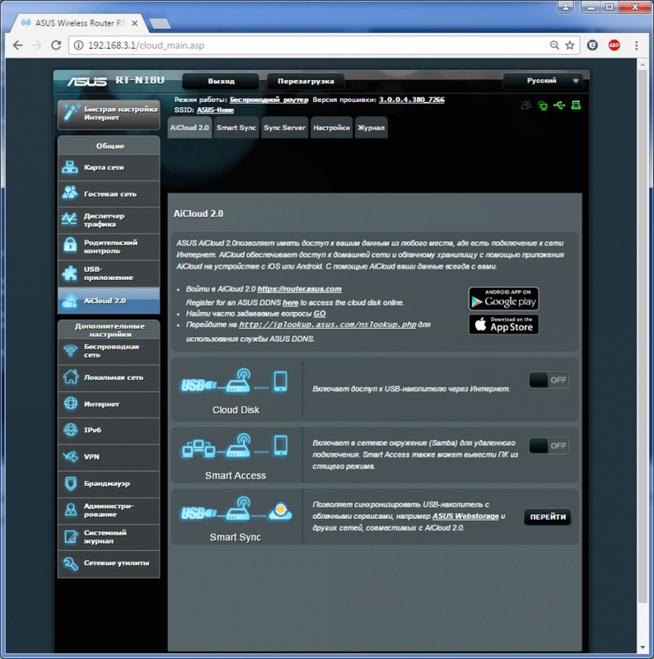Open Сетевые утилиты wrench icon
Viewport: 654px width, 659px height.
[71, 563]
